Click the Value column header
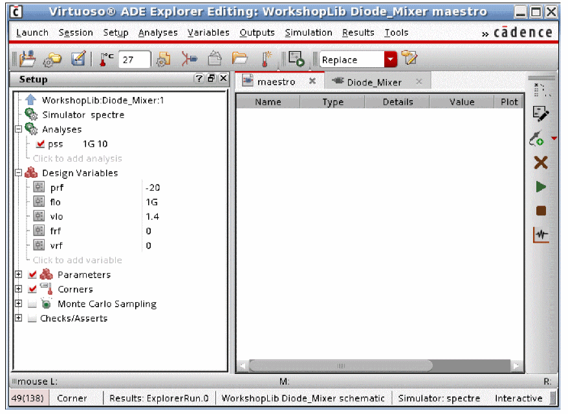Viewport: 568px width, 414px height. 462,102
